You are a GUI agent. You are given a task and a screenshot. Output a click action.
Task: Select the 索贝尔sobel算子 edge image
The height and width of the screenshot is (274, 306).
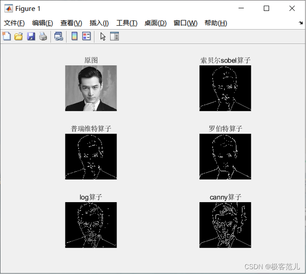[x=225, y=88]
